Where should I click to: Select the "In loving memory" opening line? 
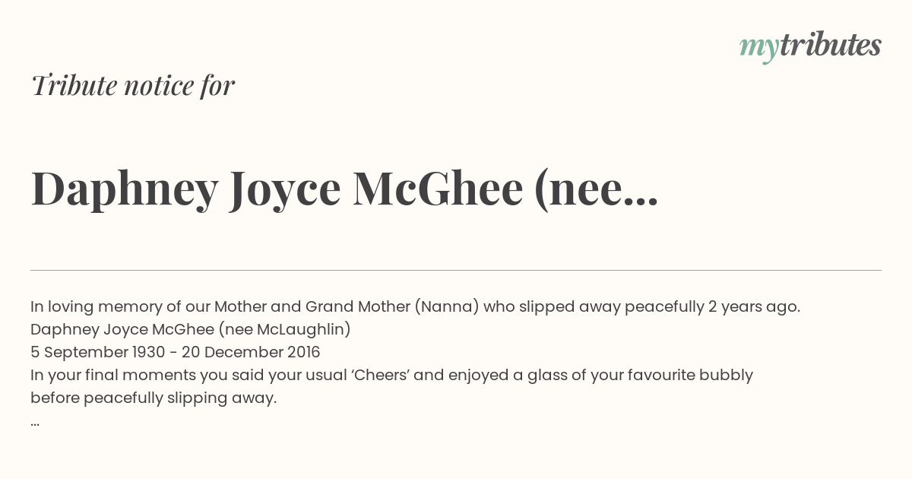click(415, 307)
